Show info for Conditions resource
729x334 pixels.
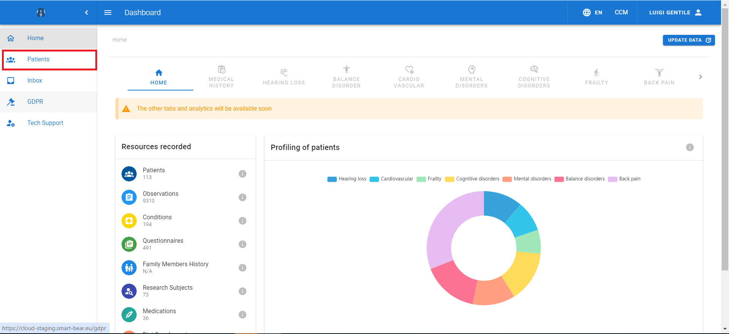point(243,221)
